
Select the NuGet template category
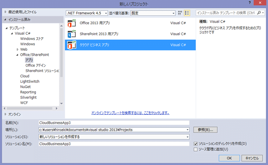[x=25, y=87]
